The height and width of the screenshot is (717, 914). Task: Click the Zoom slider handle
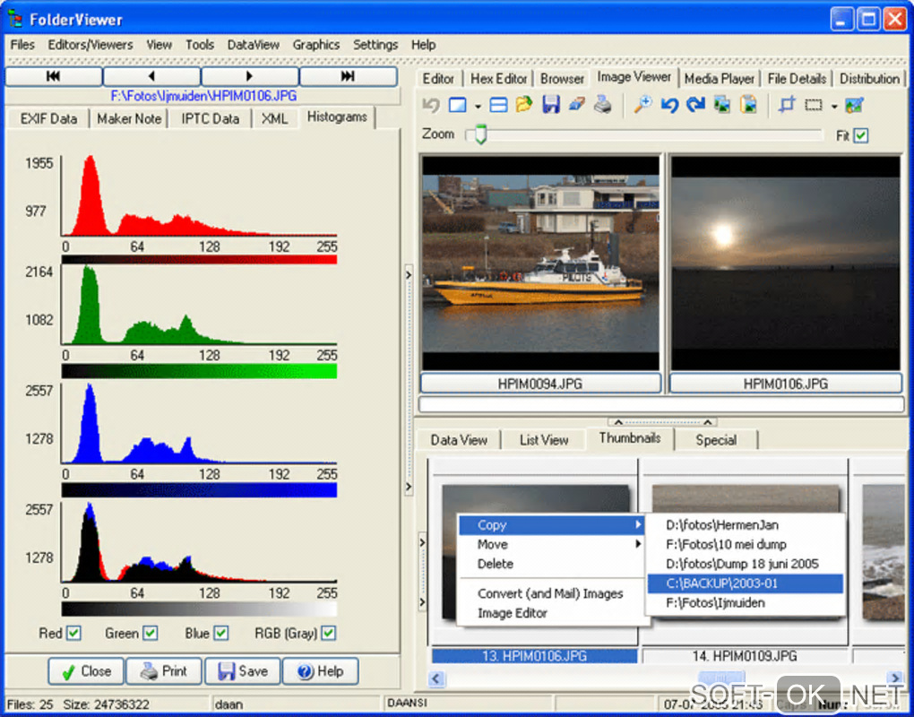[x=480, y=135]
